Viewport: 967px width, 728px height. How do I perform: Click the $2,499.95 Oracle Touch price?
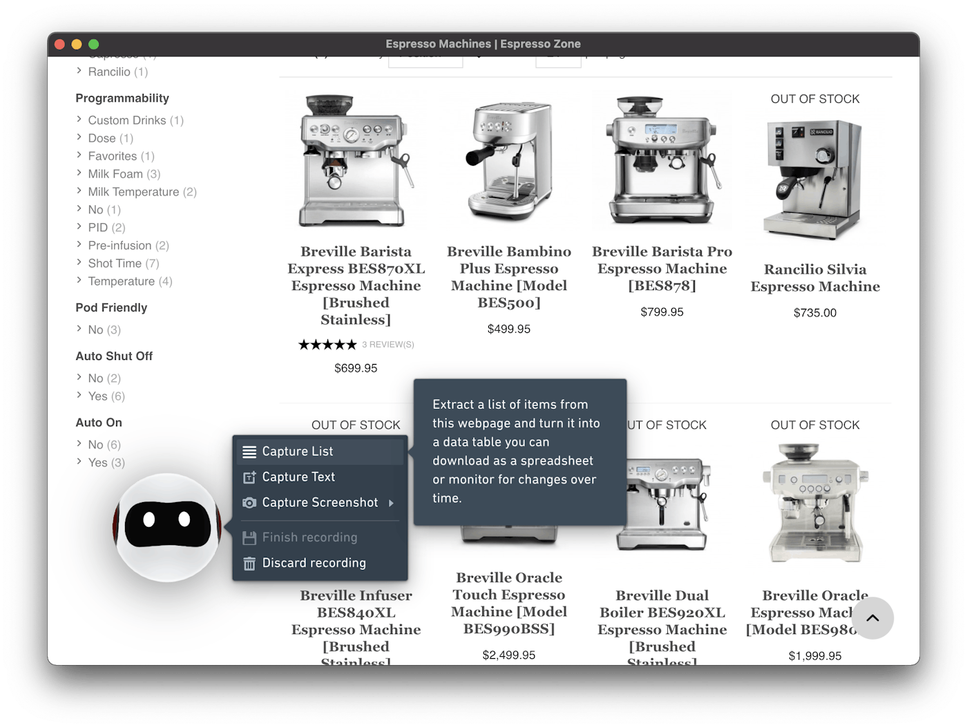pyautogui.click(x=509, y=655)
